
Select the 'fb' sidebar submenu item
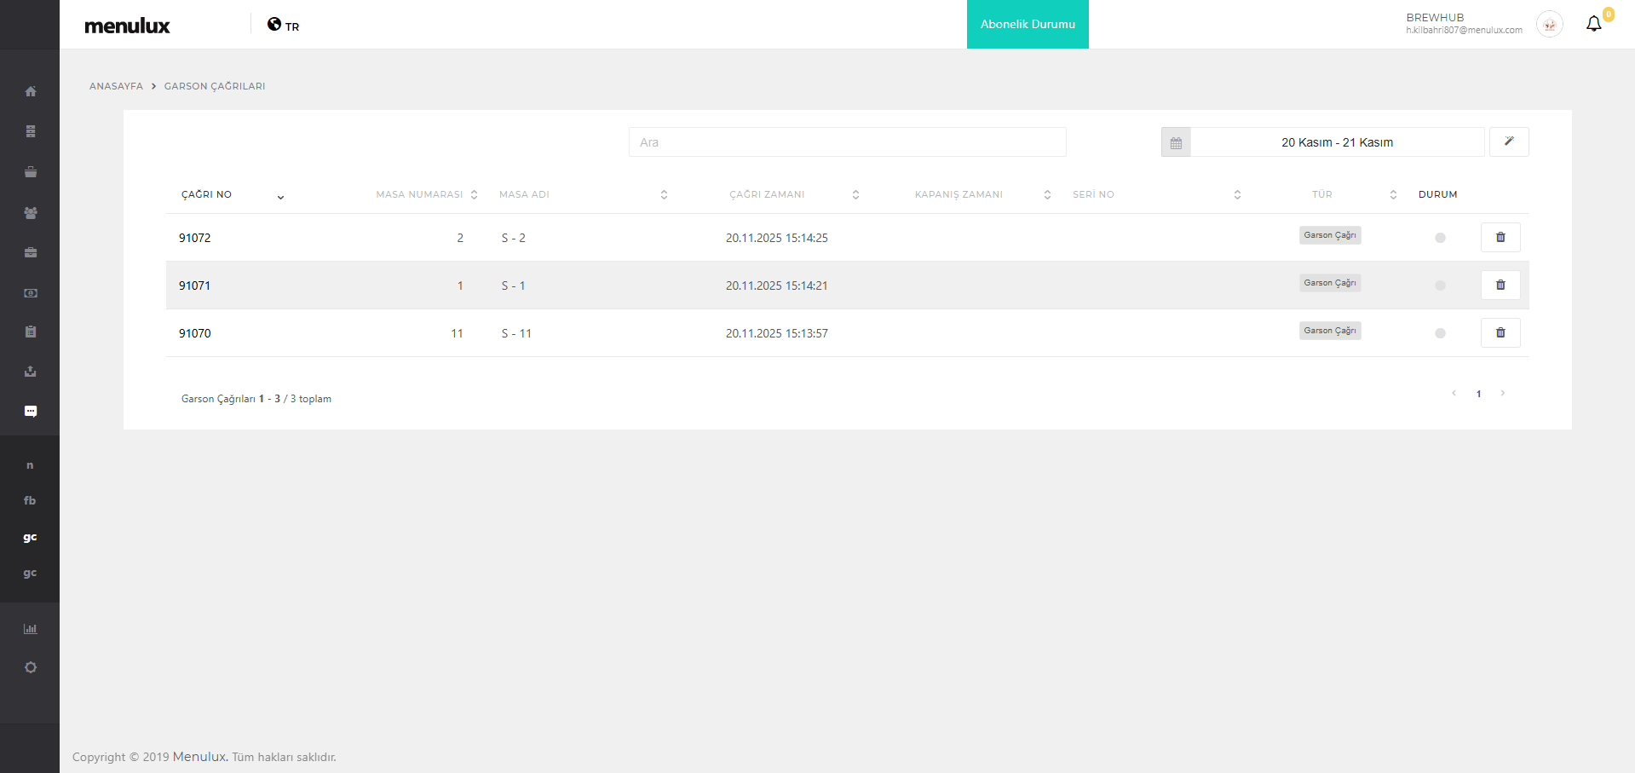point(30,500)
